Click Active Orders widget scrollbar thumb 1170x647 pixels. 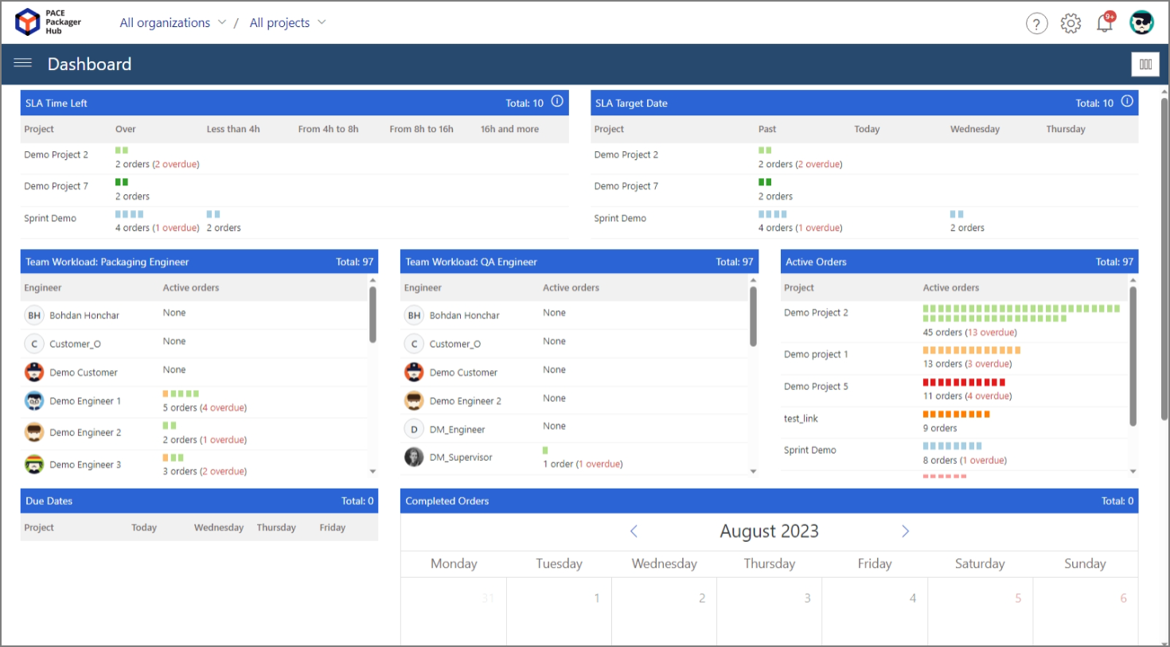coord(1133,356)
